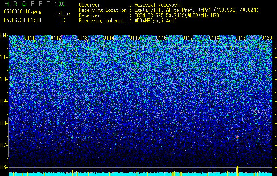Select observer name Masayuki Kobayashi
Image resolution: width=277 pixels, height=176 pixels.
158,5
